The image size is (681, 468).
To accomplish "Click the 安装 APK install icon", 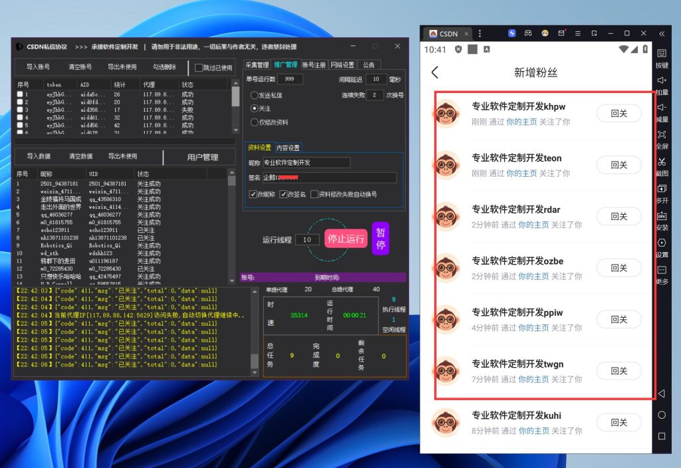I will (662, 216).
